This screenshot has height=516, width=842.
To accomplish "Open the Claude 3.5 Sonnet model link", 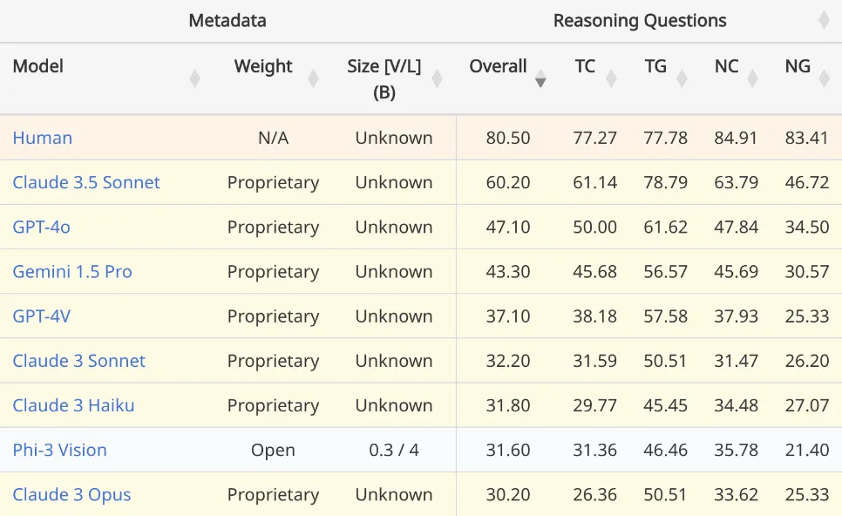I will pos(86,182).
